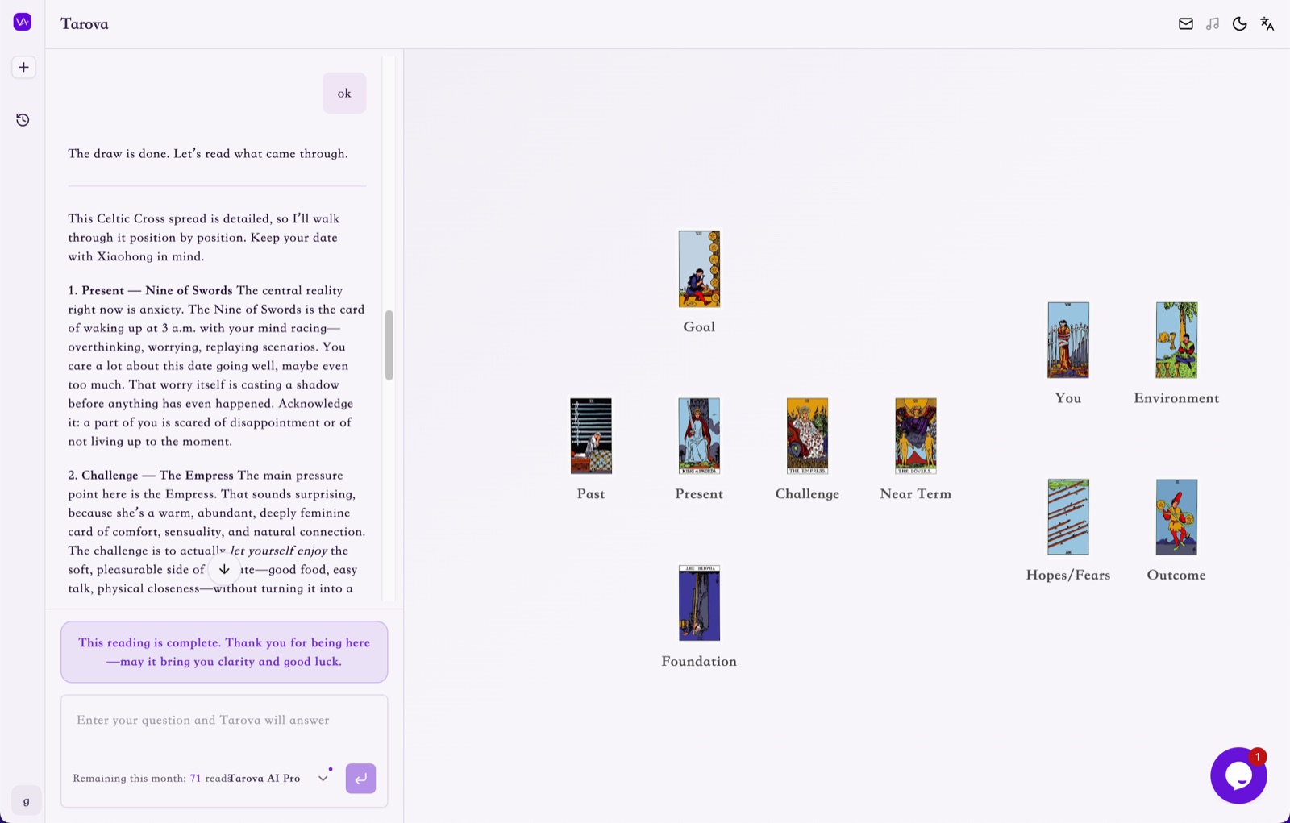Image resolution: width=1290 pixels, height=823 pixels.
Task: Click the 'Foundation' position label
Action: point(699,661)
